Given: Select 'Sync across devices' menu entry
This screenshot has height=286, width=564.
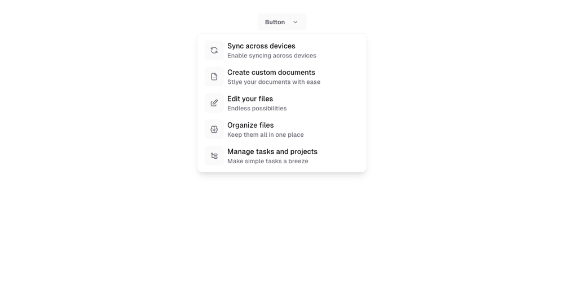Looking at the screenshot, I should click(x=261, y=46).
